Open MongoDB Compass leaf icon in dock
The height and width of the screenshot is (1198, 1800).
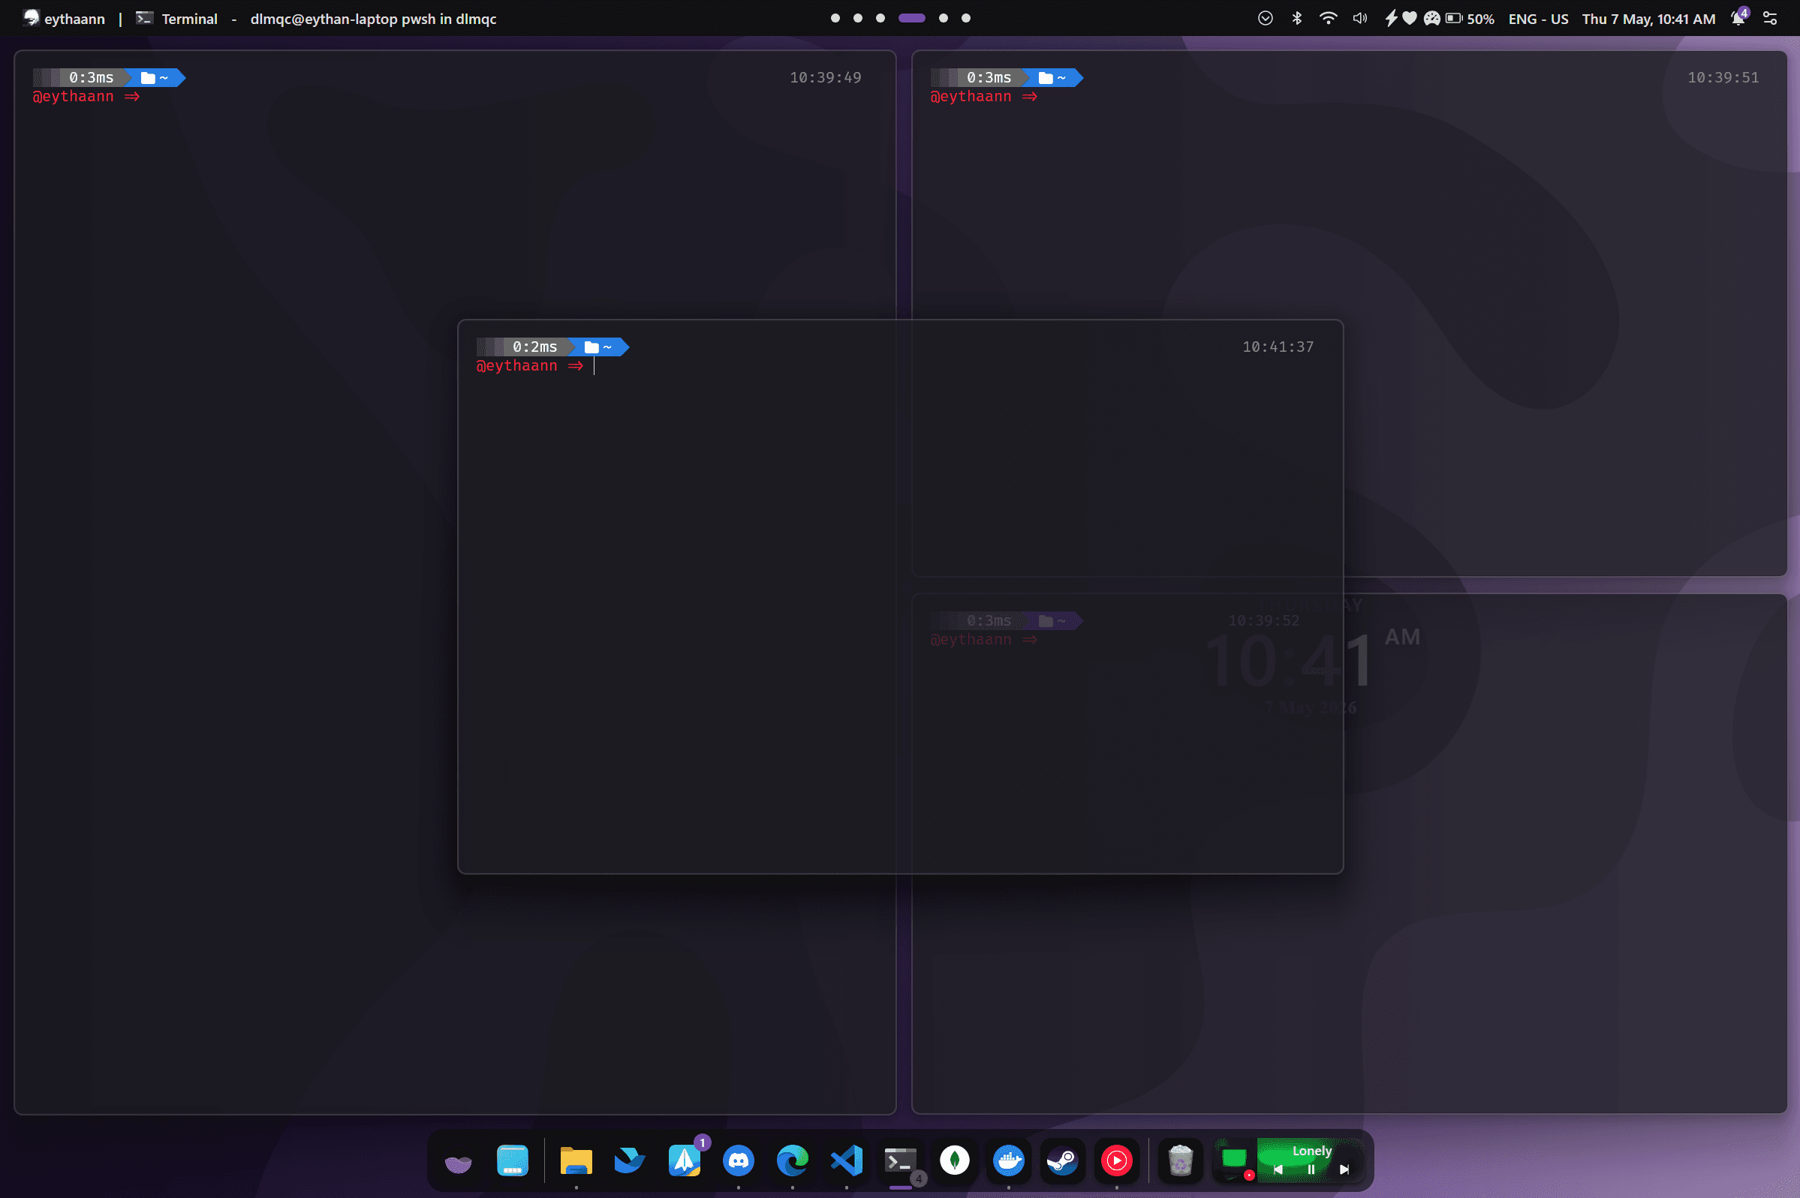pyautogui.click(x=955, y=1161)
